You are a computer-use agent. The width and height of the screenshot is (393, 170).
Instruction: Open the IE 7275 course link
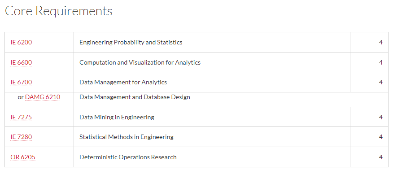21,117
